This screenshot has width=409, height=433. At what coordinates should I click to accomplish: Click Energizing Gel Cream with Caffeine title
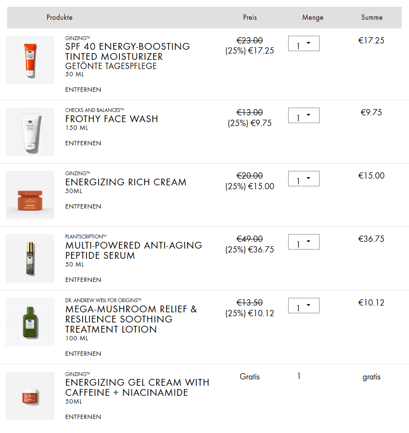click(x=137, y=388)
